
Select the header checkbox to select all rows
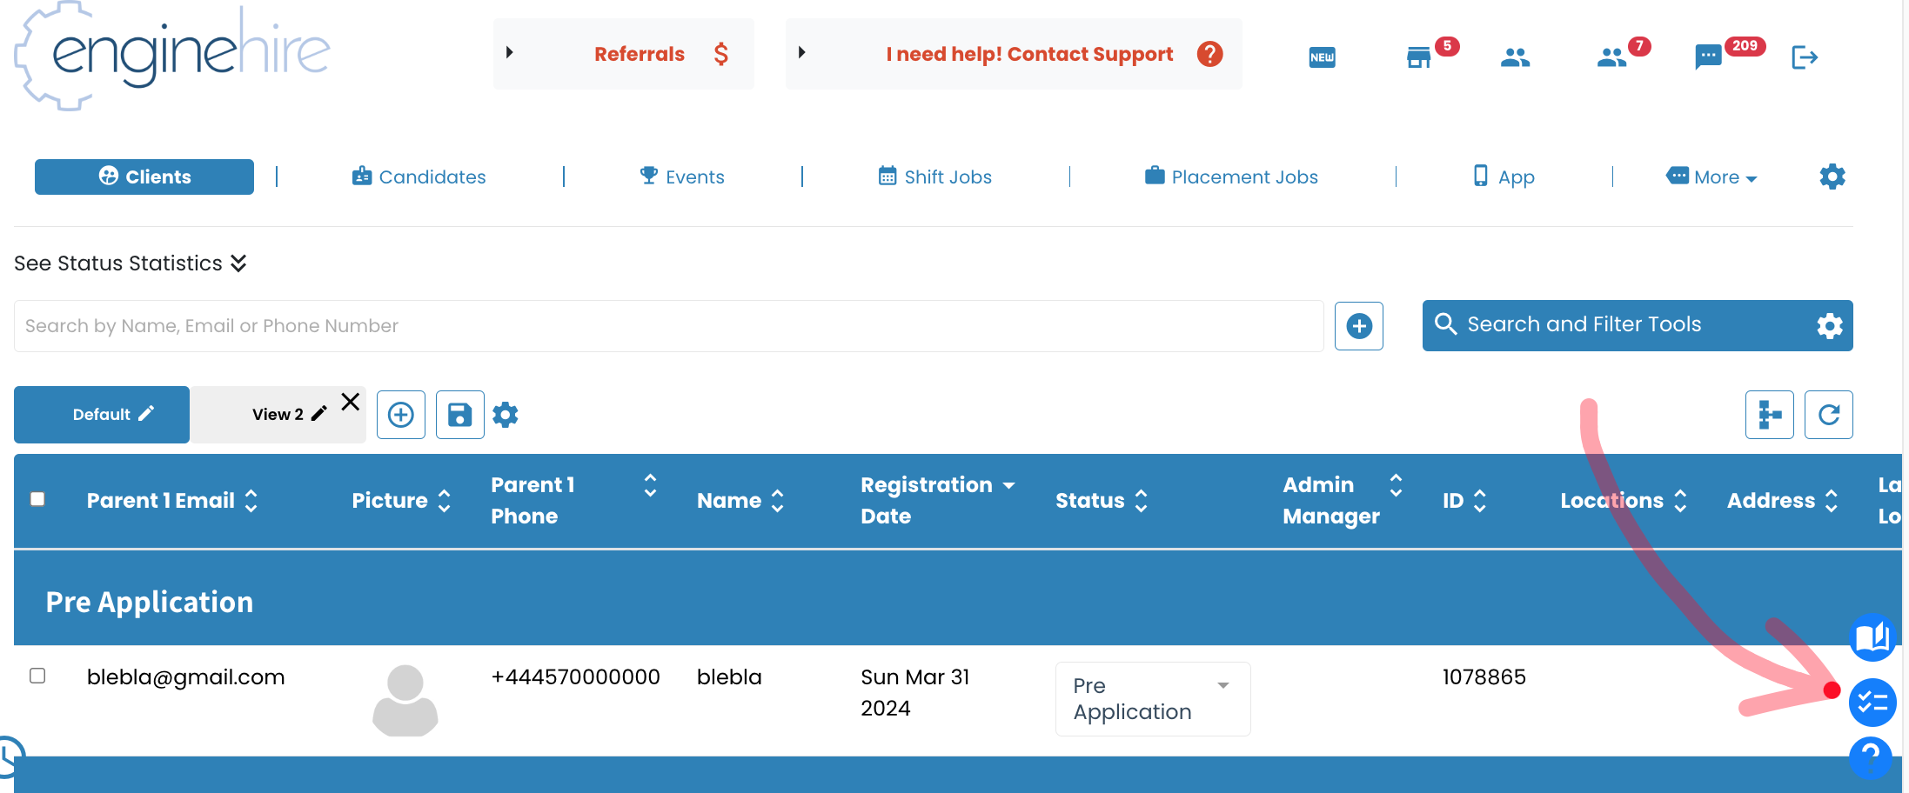point(37,499)
